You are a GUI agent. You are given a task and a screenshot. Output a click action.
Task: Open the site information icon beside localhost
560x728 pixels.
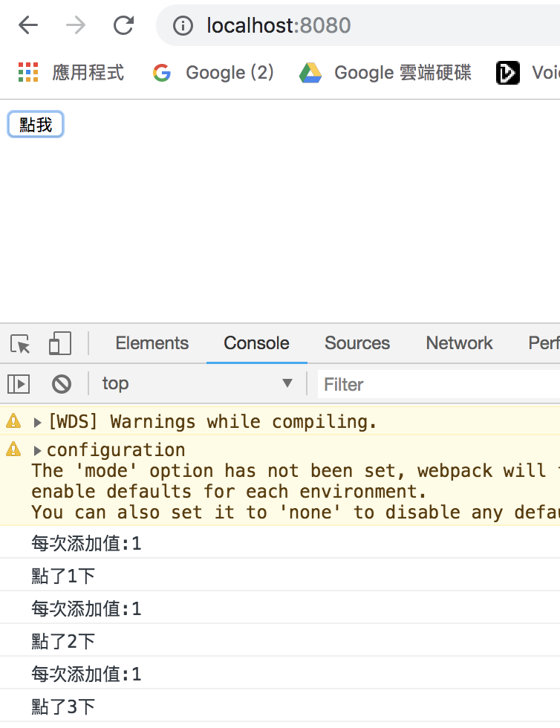(183, 25)
